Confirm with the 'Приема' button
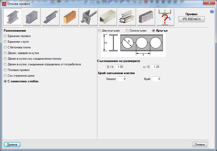 (12, 145)
